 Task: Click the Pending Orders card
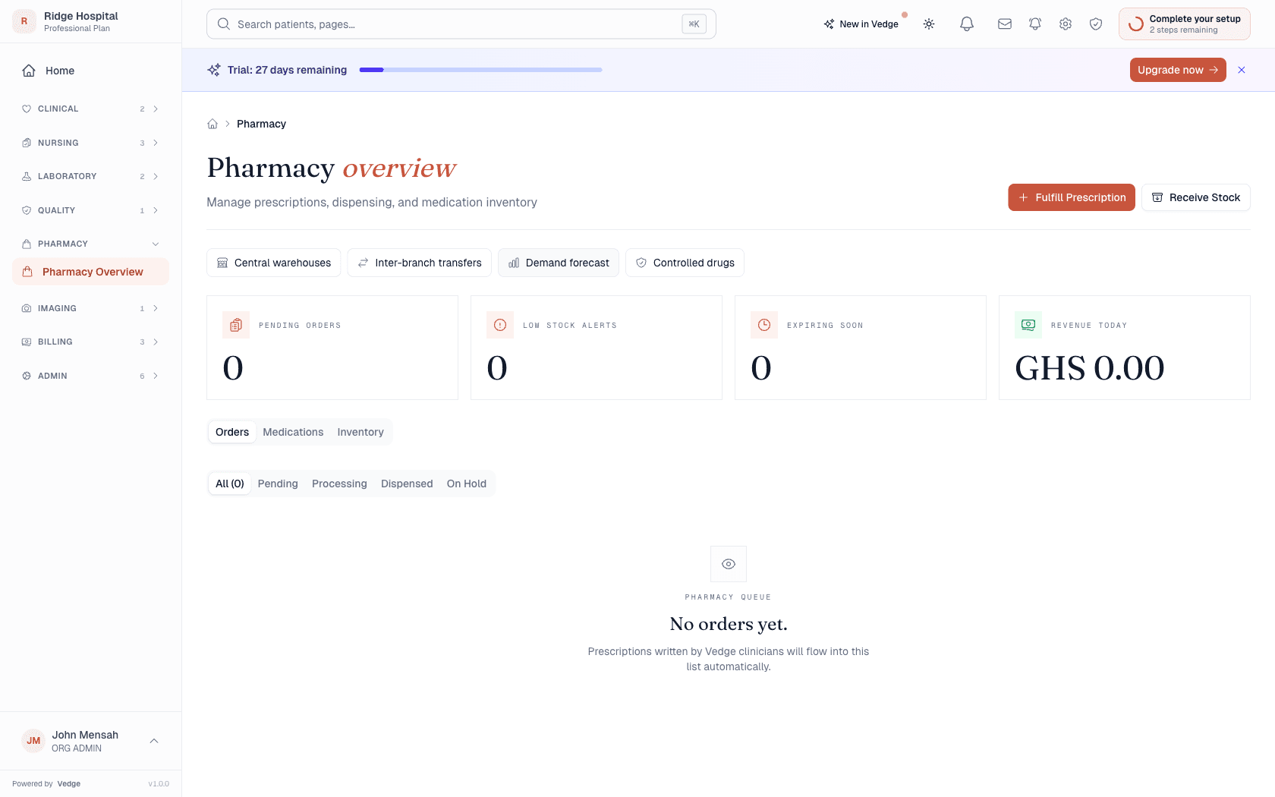coord(332,348)
